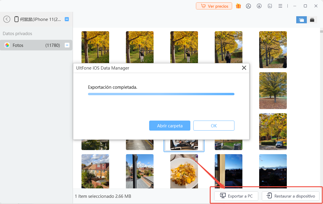Click Abrir carpeta button
This screenshot has height=204, width=323.
tap(170, 126)
